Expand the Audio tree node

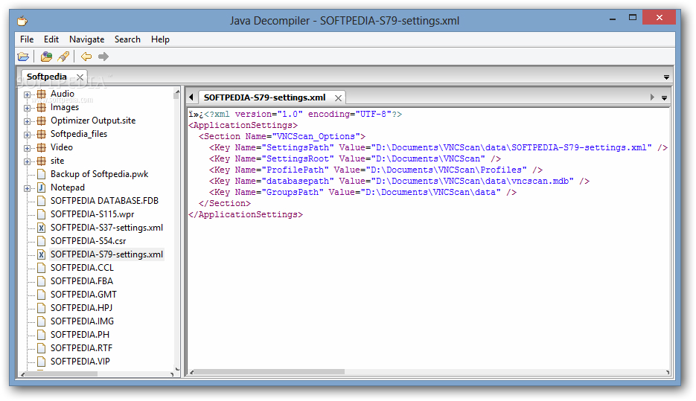tap(28, 94)
